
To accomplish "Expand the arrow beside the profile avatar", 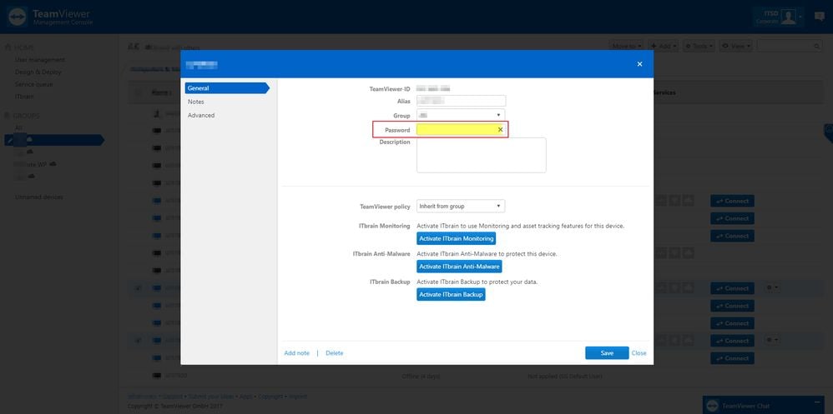I will 800,17.
